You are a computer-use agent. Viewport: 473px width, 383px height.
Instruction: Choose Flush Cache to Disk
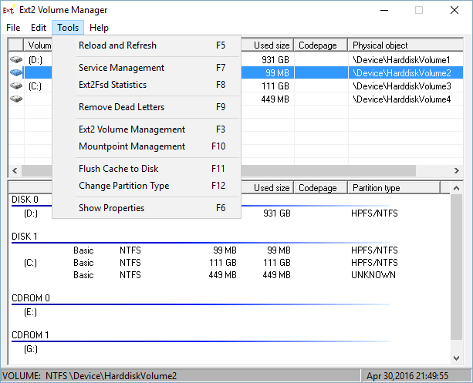pyautogui.click(x=147, y=169)
